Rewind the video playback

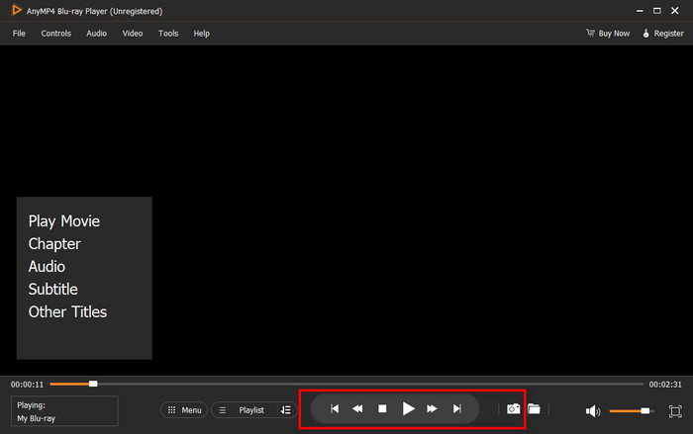pyautogui.click(x=357, y=409)
